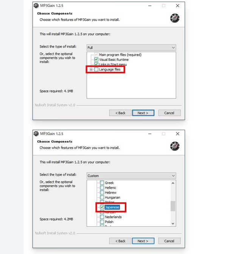Screen dimensions: 227x254
Task: Close the upper MP3Gain installer window
Action: 177,6
